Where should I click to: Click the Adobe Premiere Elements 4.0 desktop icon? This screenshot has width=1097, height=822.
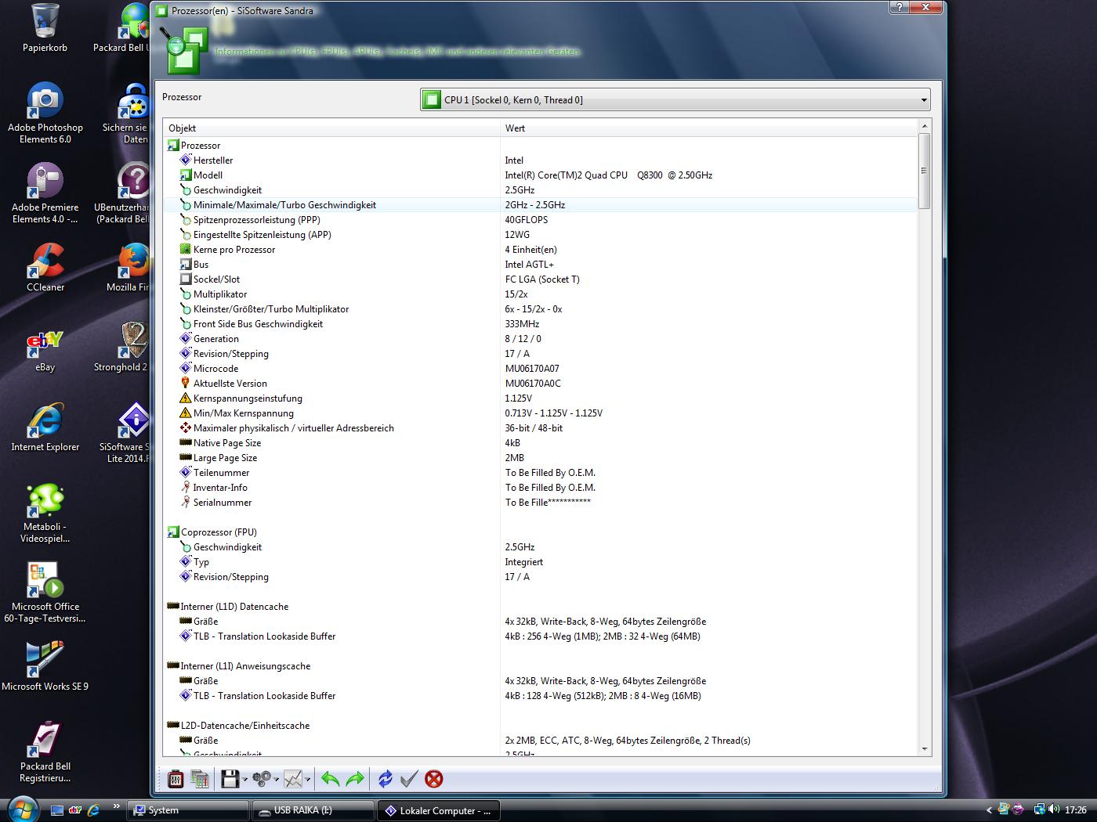(x=45, y=193)
